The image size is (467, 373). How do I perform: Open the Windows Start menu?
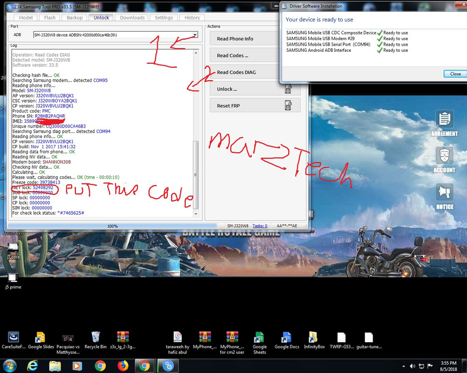[9, 366]
